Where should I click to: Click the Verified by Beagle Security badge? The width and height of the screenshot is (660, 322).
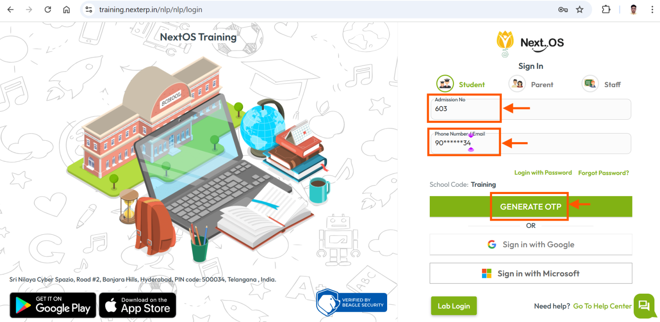pos(351,302)
